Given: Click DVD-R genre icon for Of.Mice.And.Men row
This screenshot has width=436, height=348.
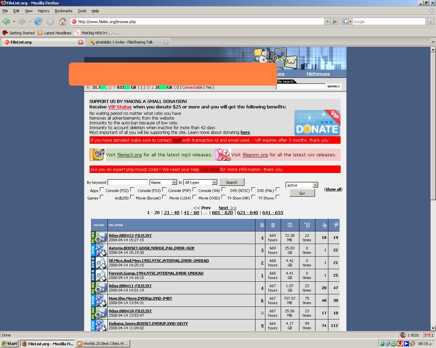Looking at the screenshot, I should pyautogui.click(x=99, y=263).
